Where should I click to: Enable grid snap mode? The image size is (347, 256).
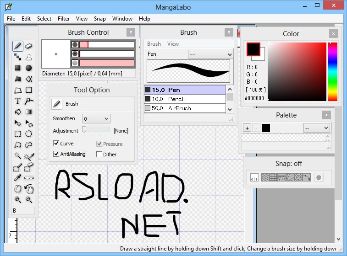274,177
